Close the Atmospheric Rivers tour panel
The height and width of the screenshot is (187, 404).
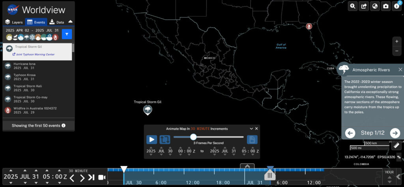tap(400, 69)
